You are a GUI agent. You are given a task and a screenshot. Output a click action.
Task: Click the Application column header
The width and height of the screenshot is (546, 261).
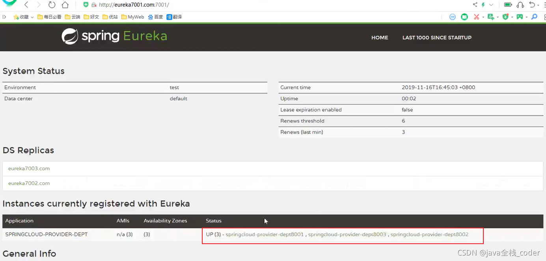pyautogui.click(x=19, y=221)
